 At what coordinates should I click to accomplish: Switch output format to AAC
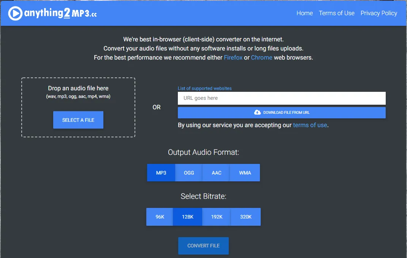pos(217,173)
